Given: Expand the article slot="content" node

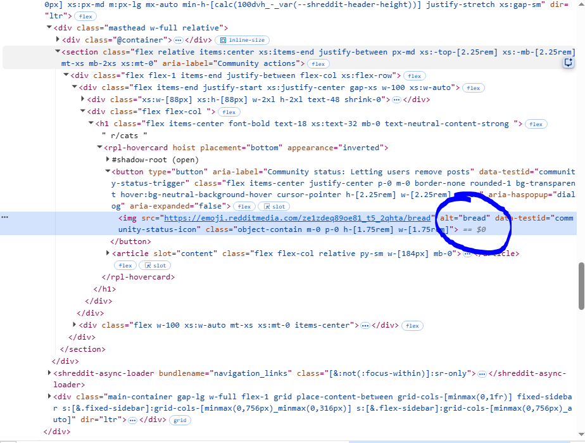Looking at the screenshot, I should coord(108,254).
